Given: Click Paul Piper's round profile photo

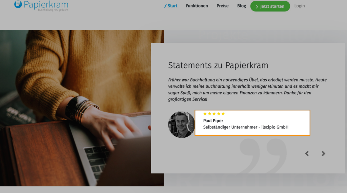Looking at the screenshot, I should (x=182, y=125).
